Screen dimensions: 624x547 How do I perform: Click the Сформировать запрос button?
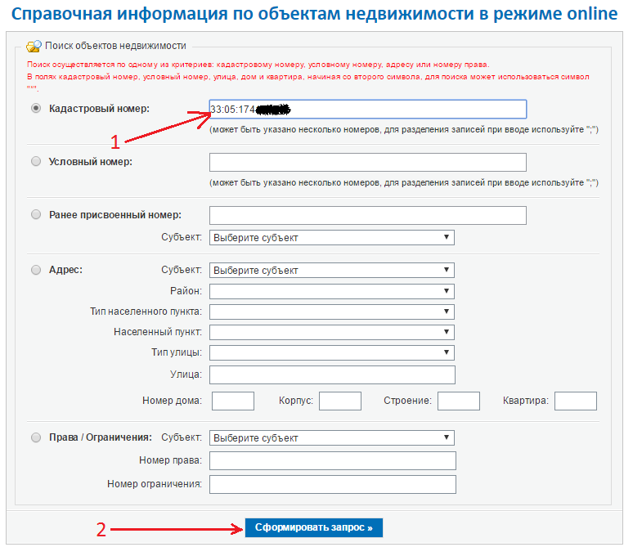click(x=313, y=527)
